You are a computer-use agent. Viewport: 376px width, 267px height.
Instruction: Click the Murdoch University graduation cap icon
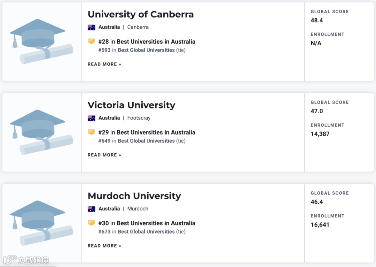(x=41, y=223)
